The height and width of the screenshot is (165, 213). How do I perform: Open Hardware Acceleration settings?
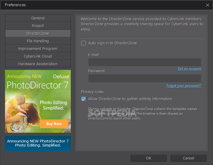(x=38, y=64)
